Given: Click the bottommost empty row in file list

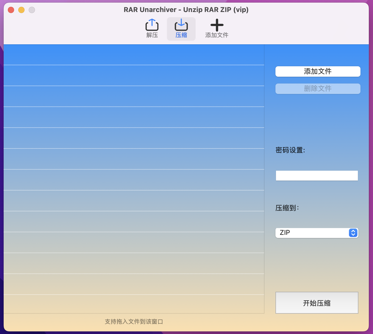Looking at the screenshot, I should [134, 304].
